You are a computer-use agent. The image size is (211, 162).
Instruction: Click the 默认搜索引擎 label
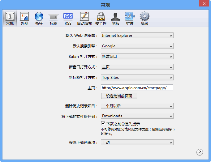coord(85,46)
